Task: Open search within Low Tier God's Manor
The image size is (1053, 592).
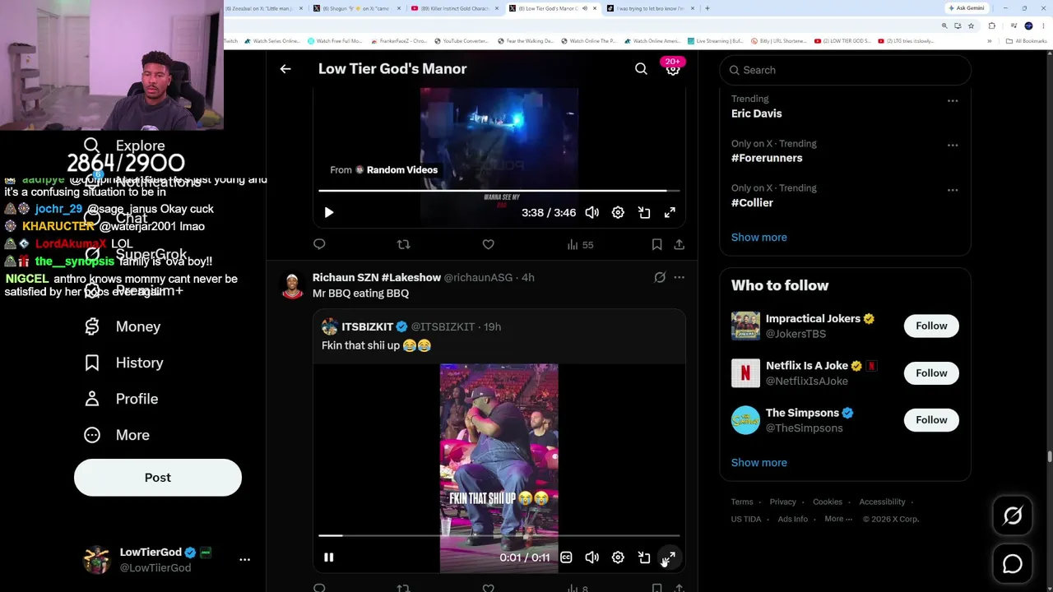Action: click(641, 69)
